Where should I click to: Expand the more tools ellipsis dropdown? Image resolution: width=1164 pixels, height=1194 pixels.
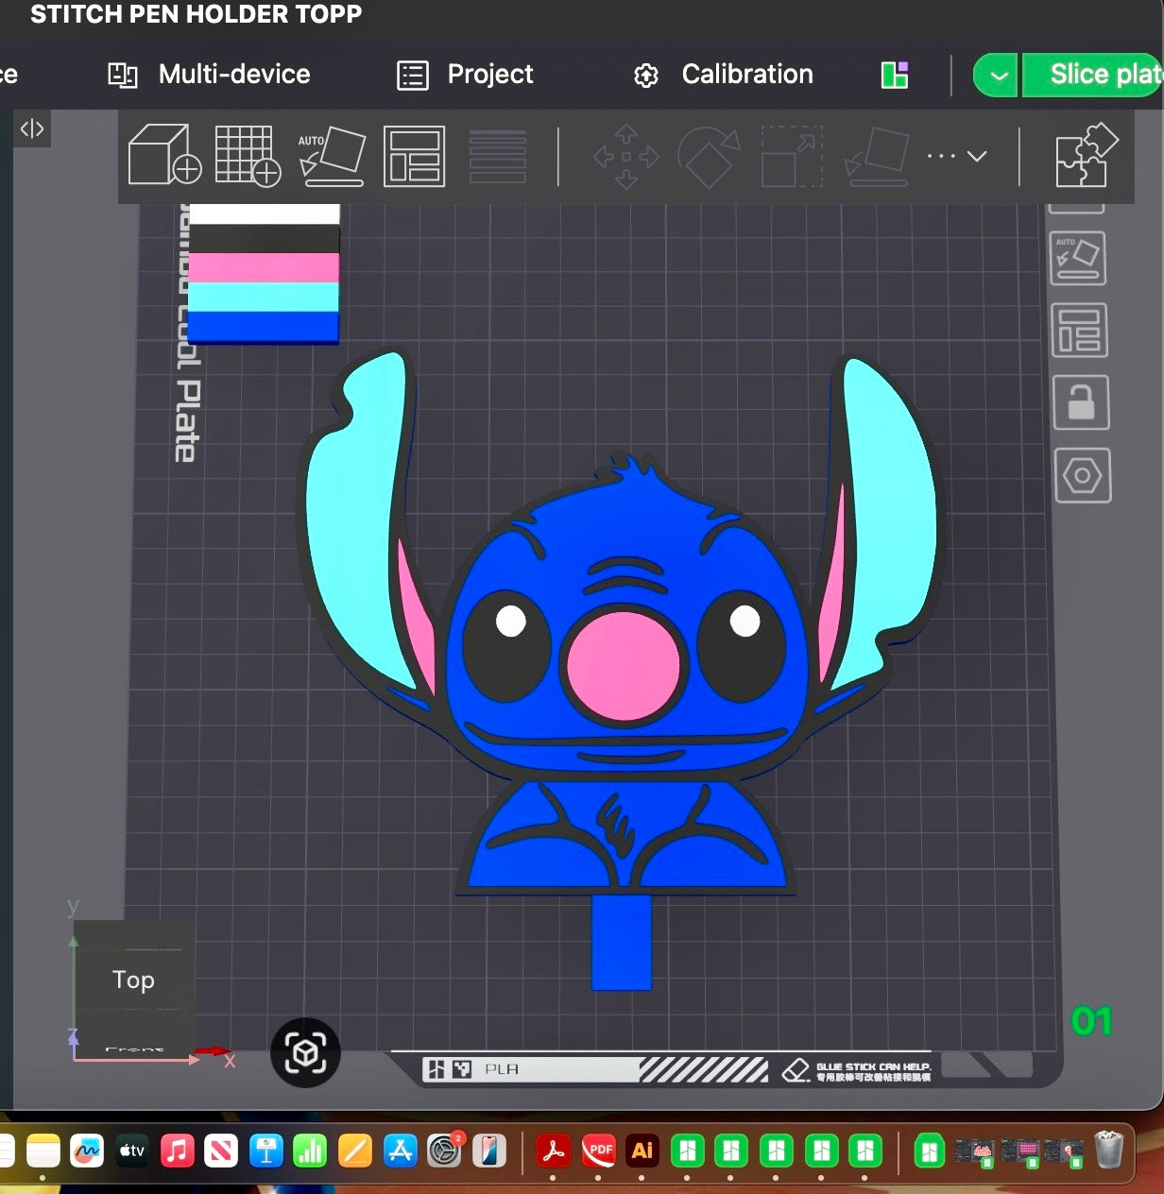point(956,156)
